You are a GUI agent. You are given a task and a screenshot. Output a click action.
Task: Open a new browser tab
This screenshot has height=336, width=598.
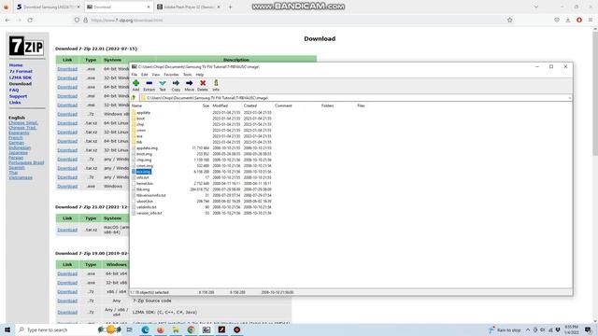[231, 7]
